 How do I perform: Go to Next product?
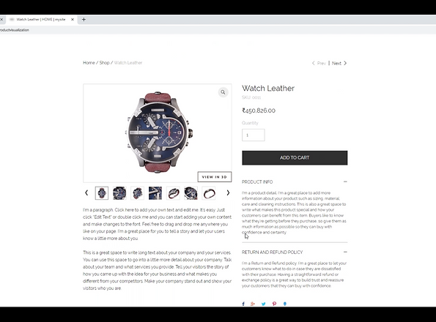click(339, 63)
